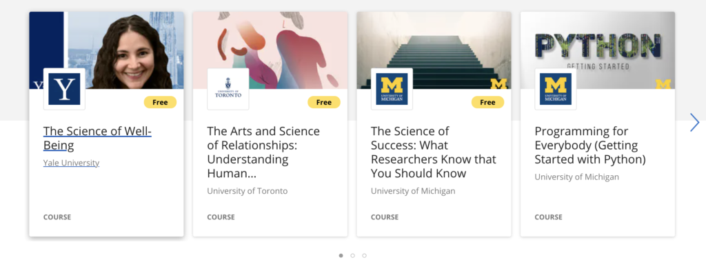Image resolution: width=706 pixels, height=260 pixels.
Task: Click the Free badge on the Yale course
Action: [160, 102]
